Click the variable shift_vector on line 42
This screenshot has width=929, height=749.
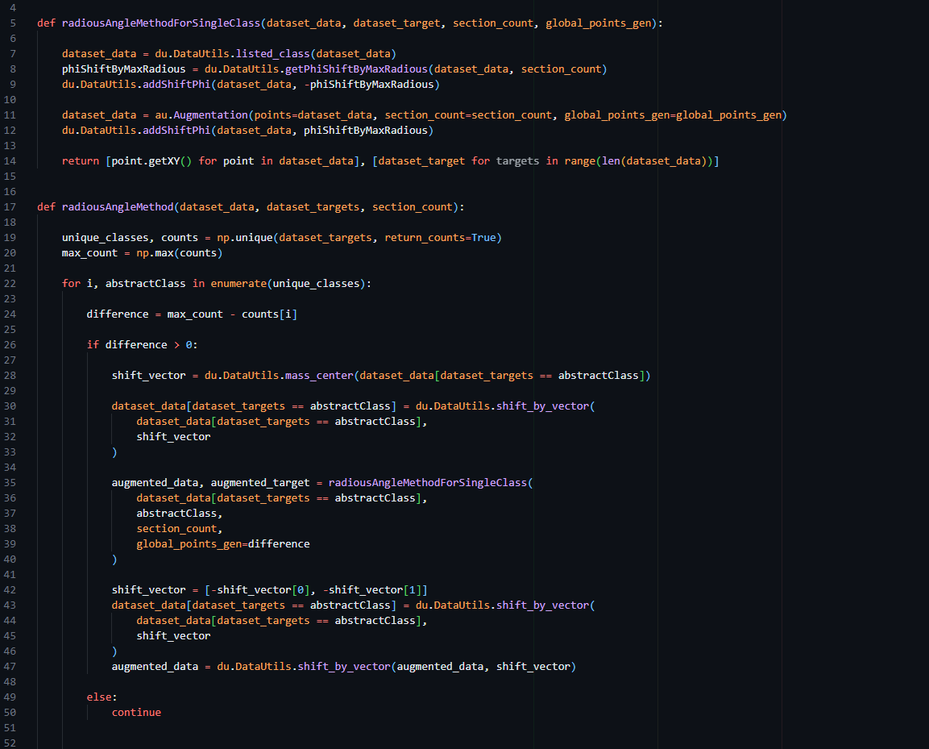click(x=147, y=589)
